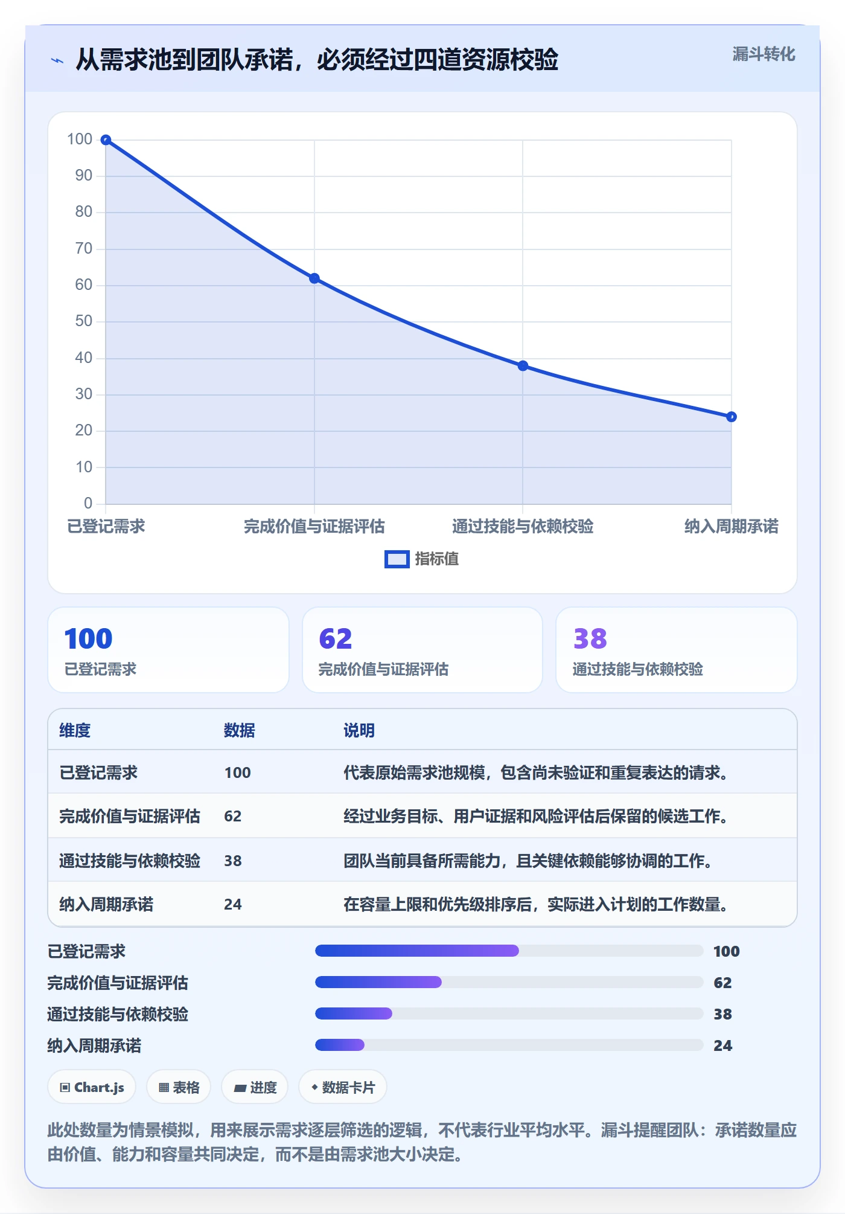This screenshot has width=845, height=1214.
Task: Open the 62 完成价值与证据评估 card
Action: [x=422, y=650]
